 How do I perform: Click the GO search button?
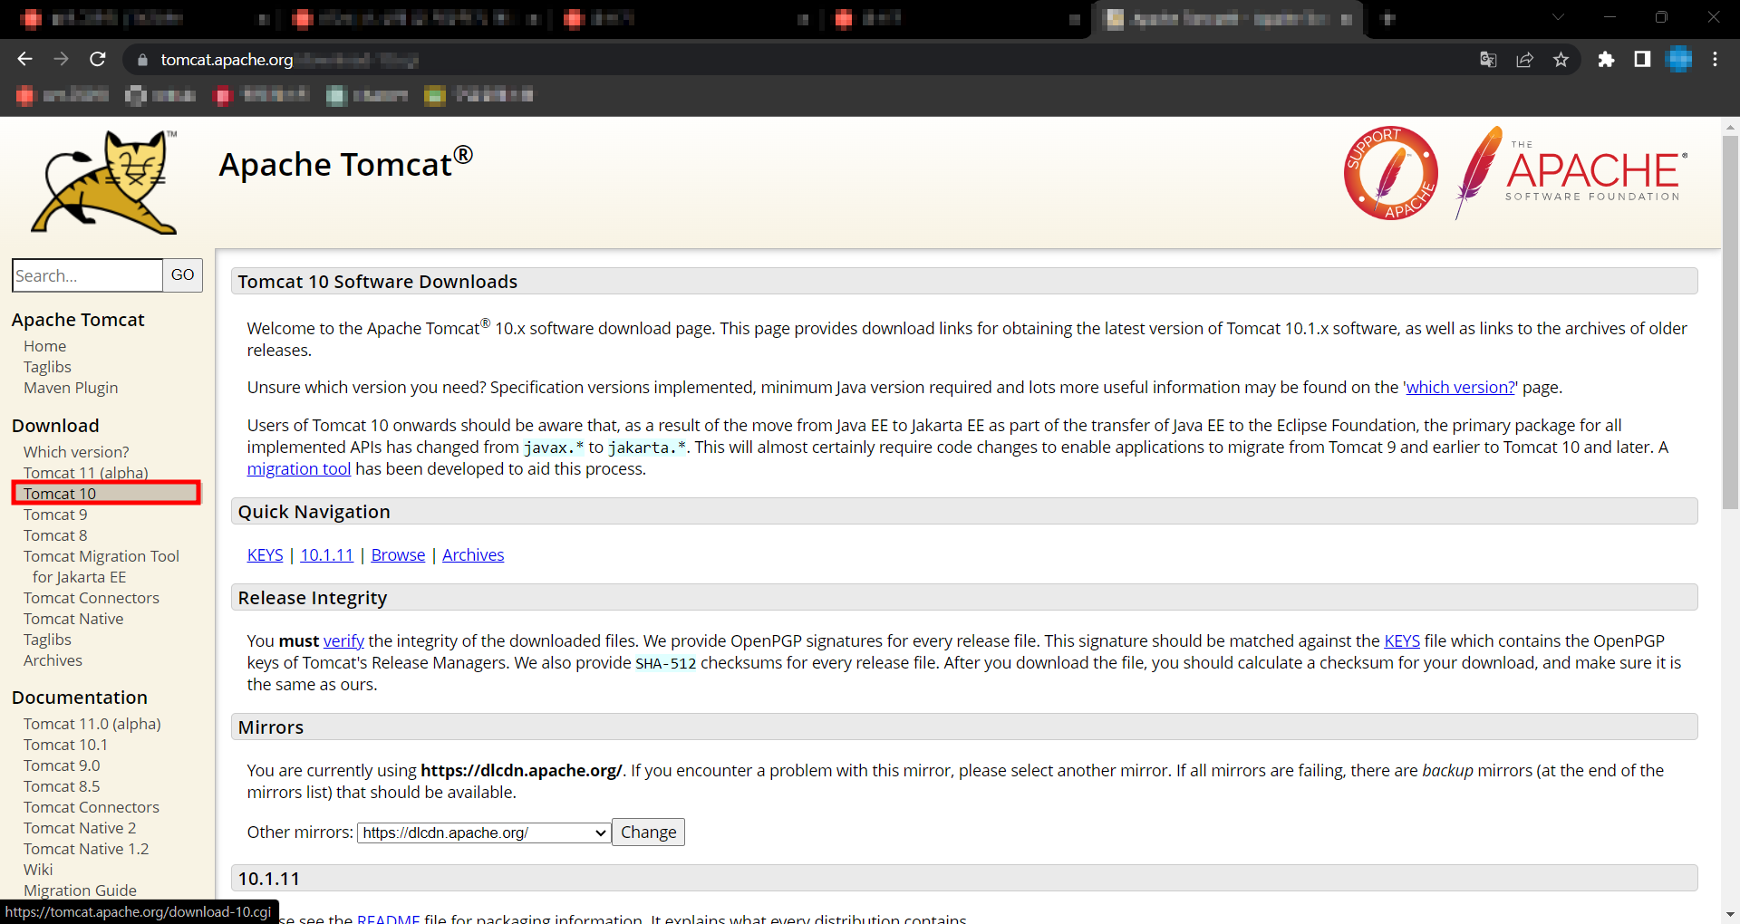(x=182, y=275)
